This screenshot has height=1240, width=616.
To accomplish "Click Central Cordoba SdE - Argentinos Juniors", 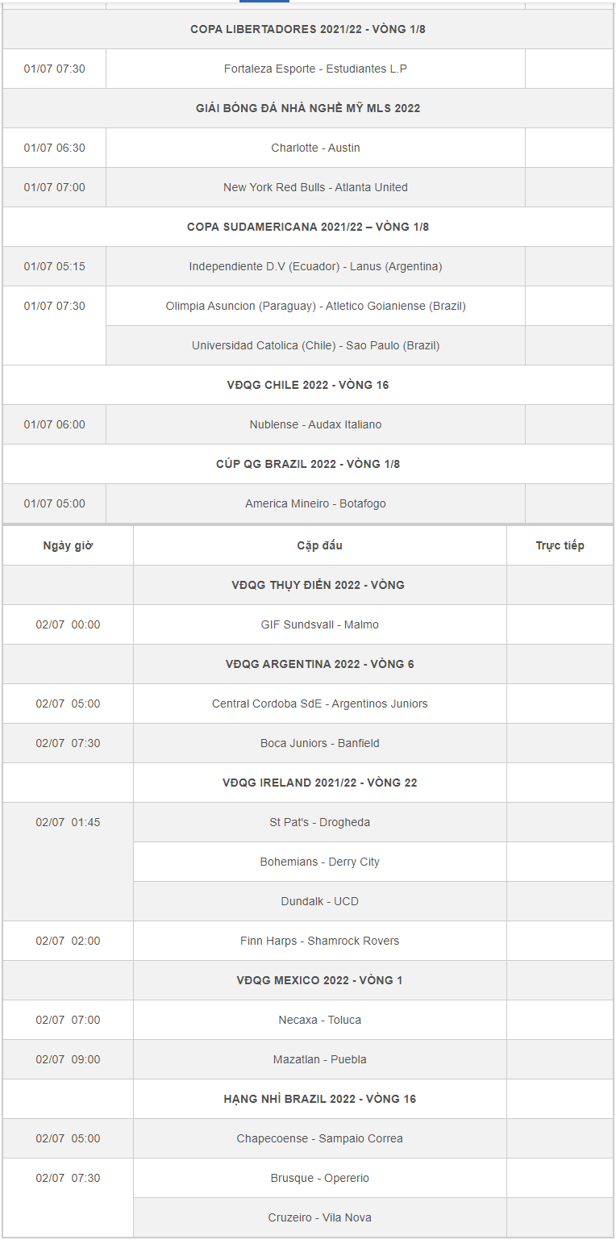I will pyautogui.click(x=319, y=704).
